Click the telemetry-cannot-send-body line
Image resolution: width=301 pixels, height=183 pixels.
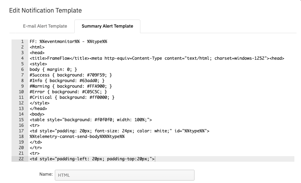(77, 136)
